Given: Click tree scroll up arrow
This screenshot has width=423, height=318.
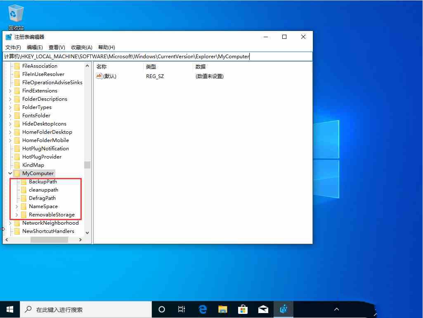Looking at the screenshot, I should pos(87,66).
